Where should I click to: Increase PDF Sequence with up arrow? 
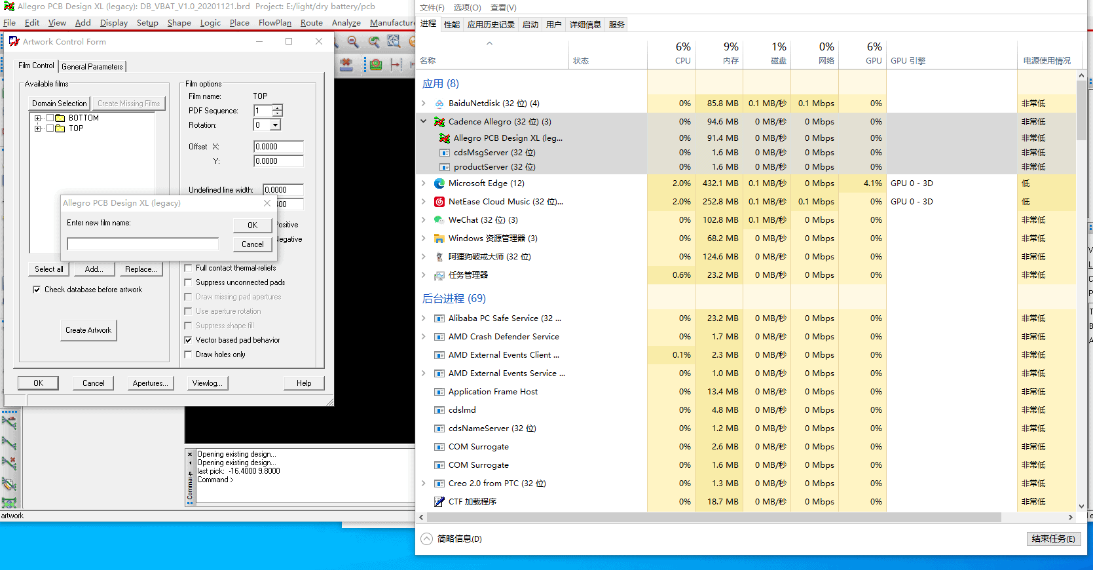pos(278,107)
